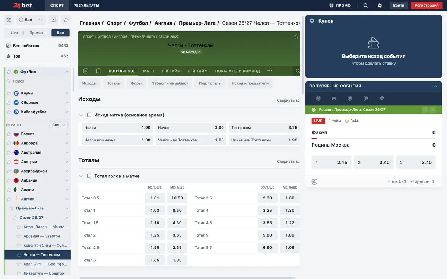Select table tennis icon in popular events
The height and width of the screenshot is (279, 447).
pyautogui.click(x=366, y=99)
